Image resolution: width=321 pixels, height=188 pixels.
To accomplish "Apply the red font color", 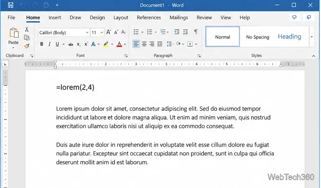I will [x=119, y=44].
